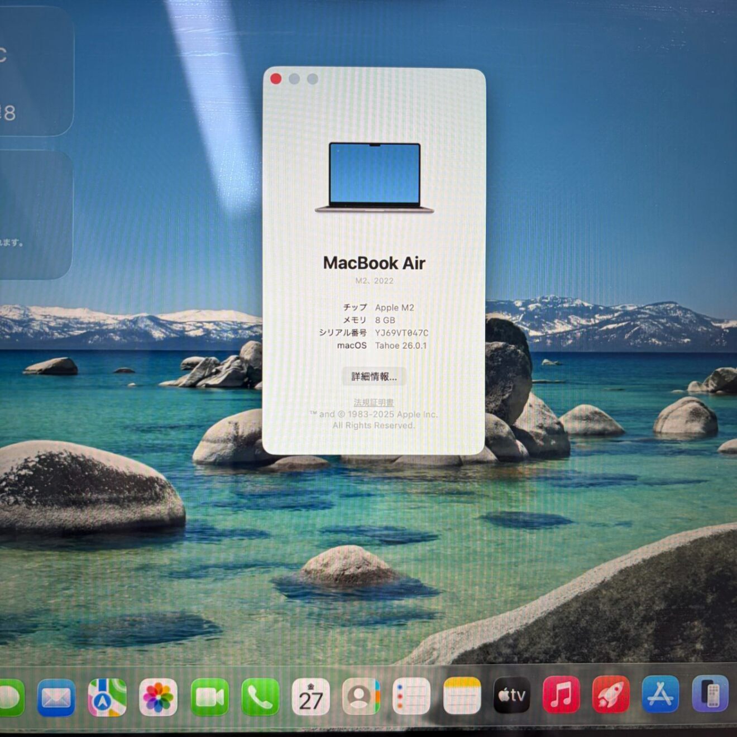Click the 詳細情報... button
The width and height of the screenshot is (737, 737).
point(374,376)
